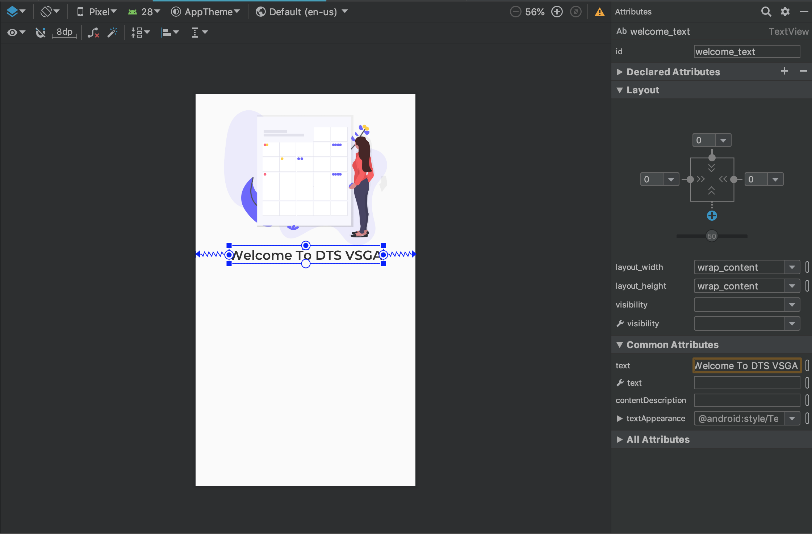Expand the Declared Attributes section
Screen dimensions: 812x534
coord(620,72)
